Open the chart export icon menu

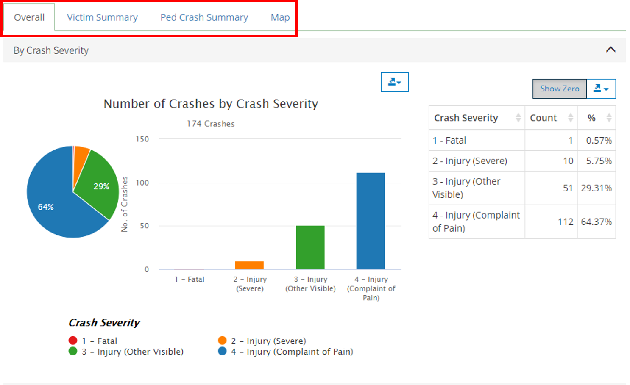[394, 82]
